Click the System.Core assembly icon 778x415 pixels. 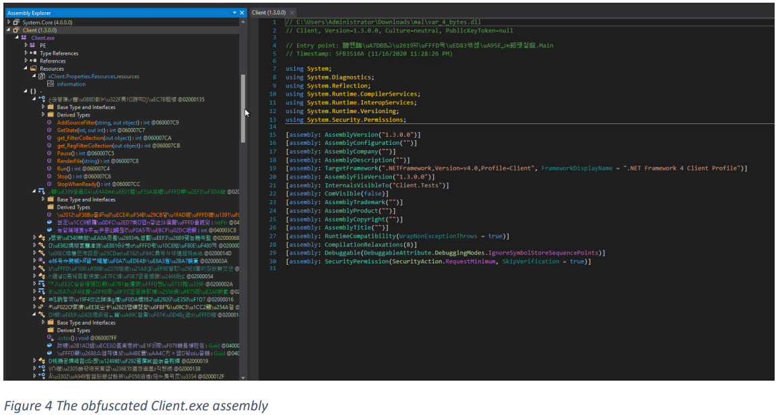click(16, 22)
